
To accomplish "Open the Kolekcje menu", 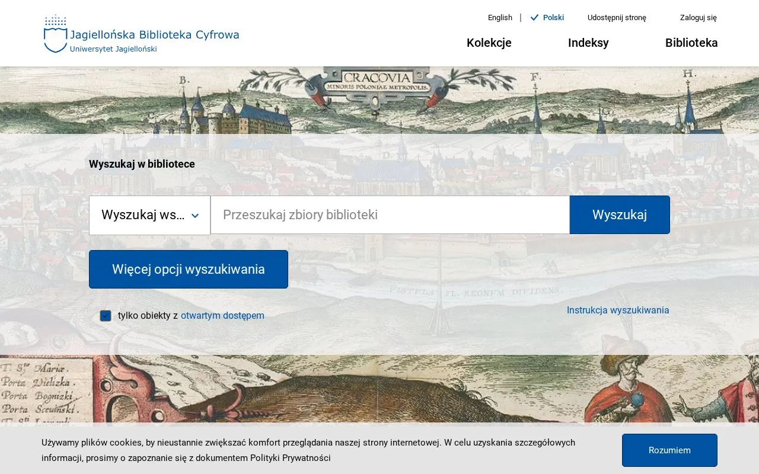I will [x=489, y=43].
